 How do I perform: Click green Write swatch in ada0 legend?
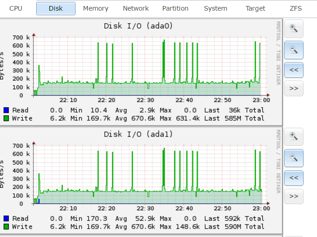click(6, 118)
